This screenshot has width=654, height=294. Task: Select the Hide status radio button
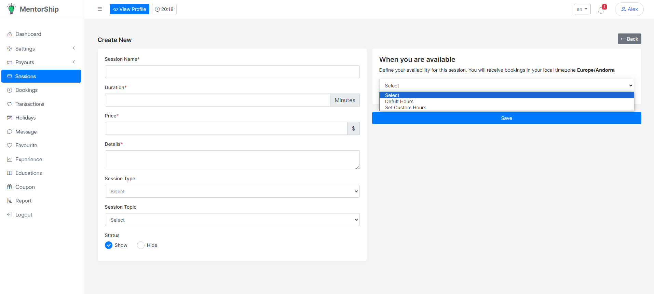point(141,245)
